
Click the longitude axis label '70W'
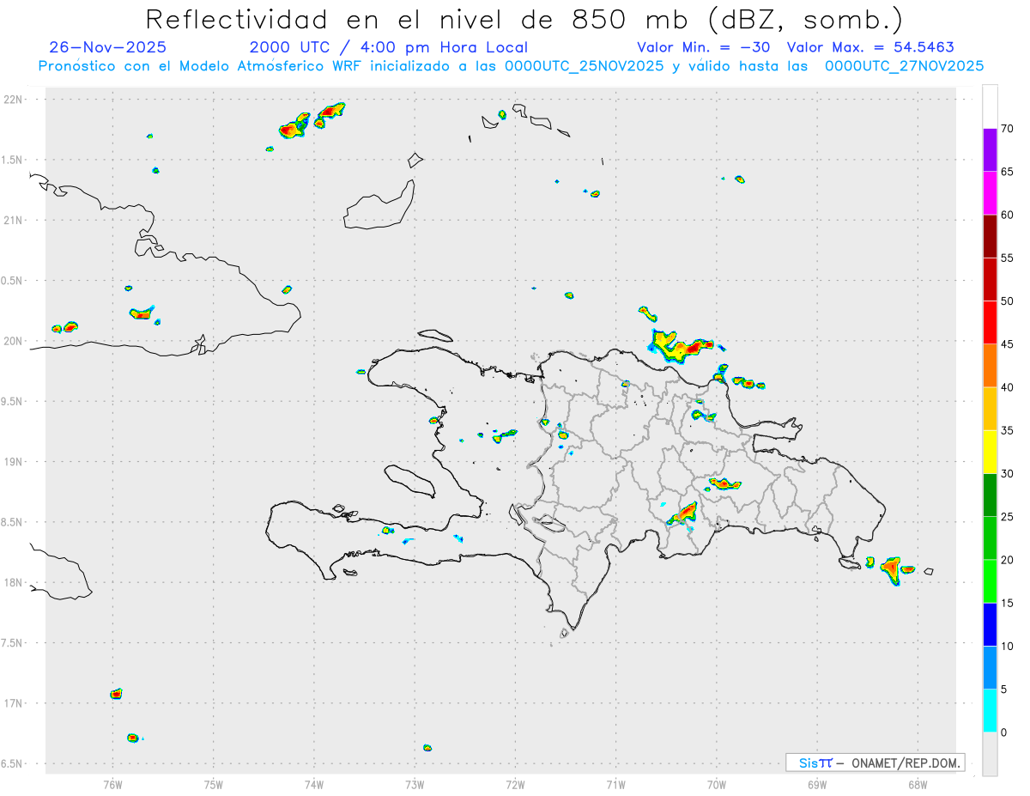pos(717,785)
